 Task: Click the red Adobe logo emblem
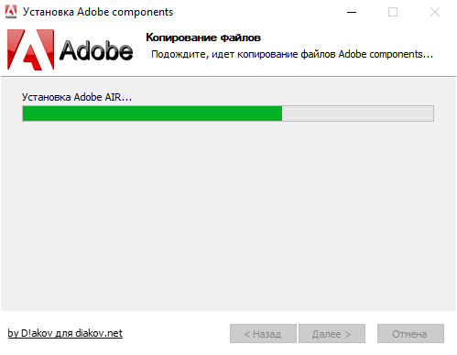click(x=30, y=49)
